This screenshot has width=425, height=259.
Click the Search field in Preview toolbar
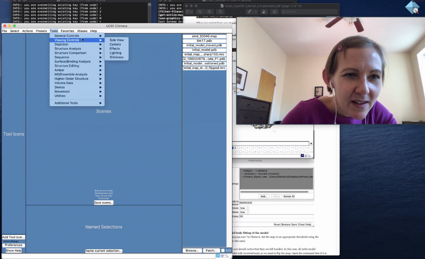[x=309, y=12]
